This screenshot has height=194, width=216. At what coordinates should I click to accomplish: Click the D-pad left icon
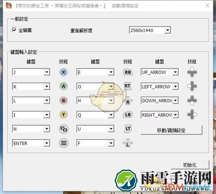[192, 86]
